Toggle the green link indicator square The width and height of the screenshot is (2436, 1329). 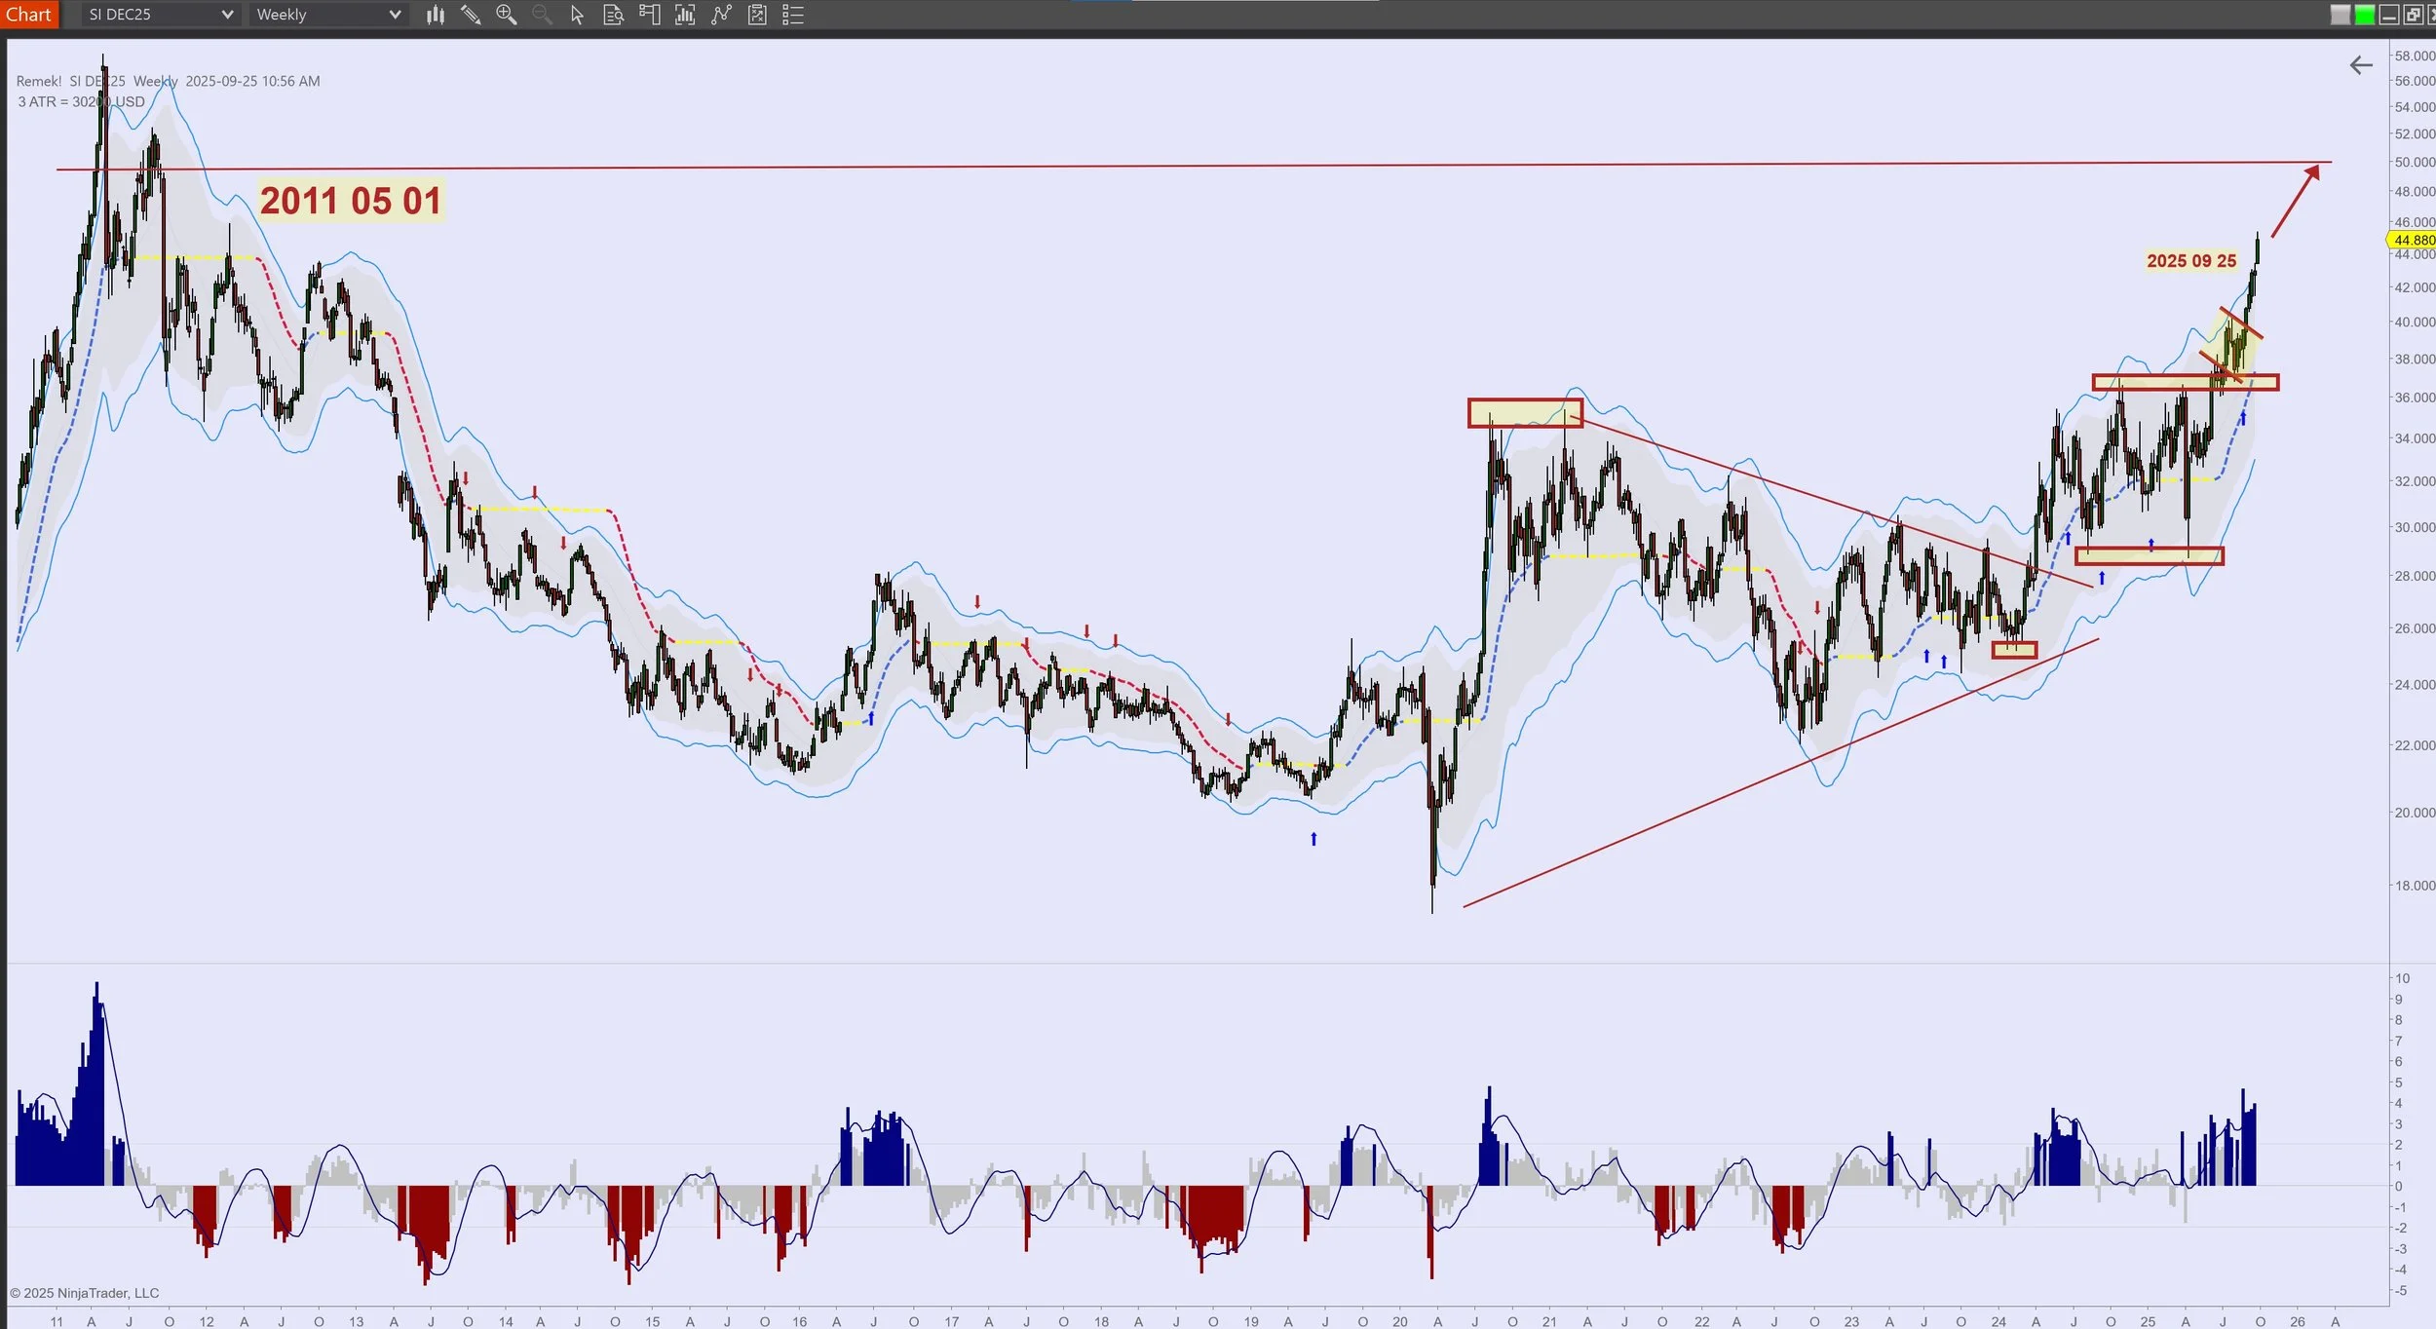2365,15
